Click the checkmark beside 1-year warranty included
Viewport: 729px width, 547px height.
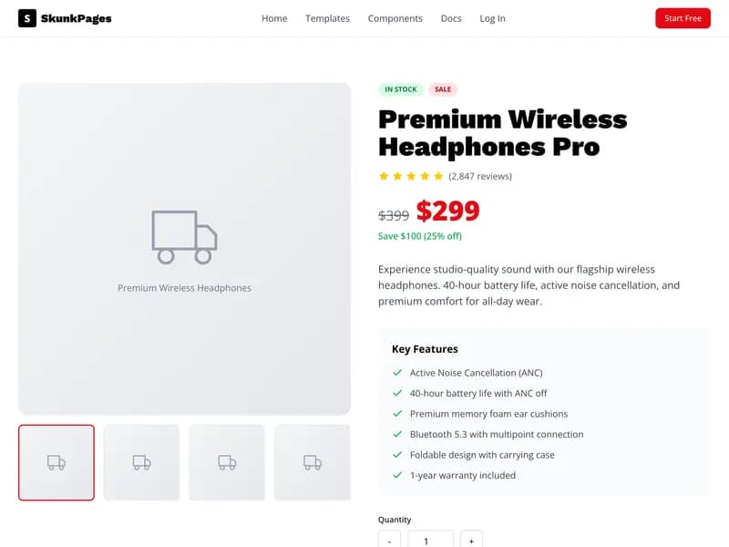(x=398, y=475)
